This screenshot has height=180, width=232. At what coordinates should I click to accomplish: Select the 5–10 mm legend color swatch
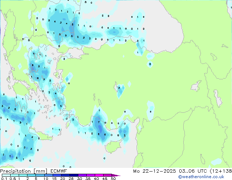[40, 175]
